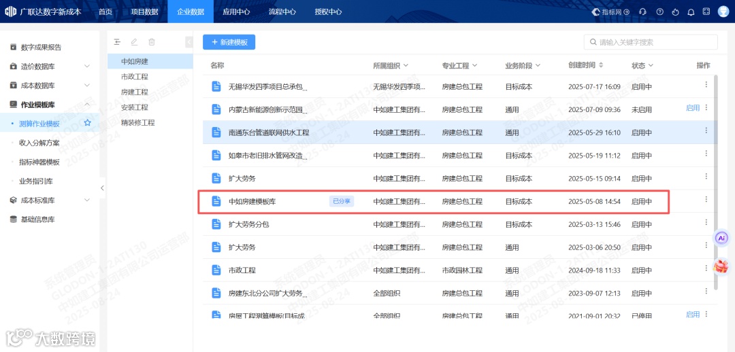The width and height of the screenshot is (735, 352).
Task: Collapse the category panel arrow
Action: 189,42
